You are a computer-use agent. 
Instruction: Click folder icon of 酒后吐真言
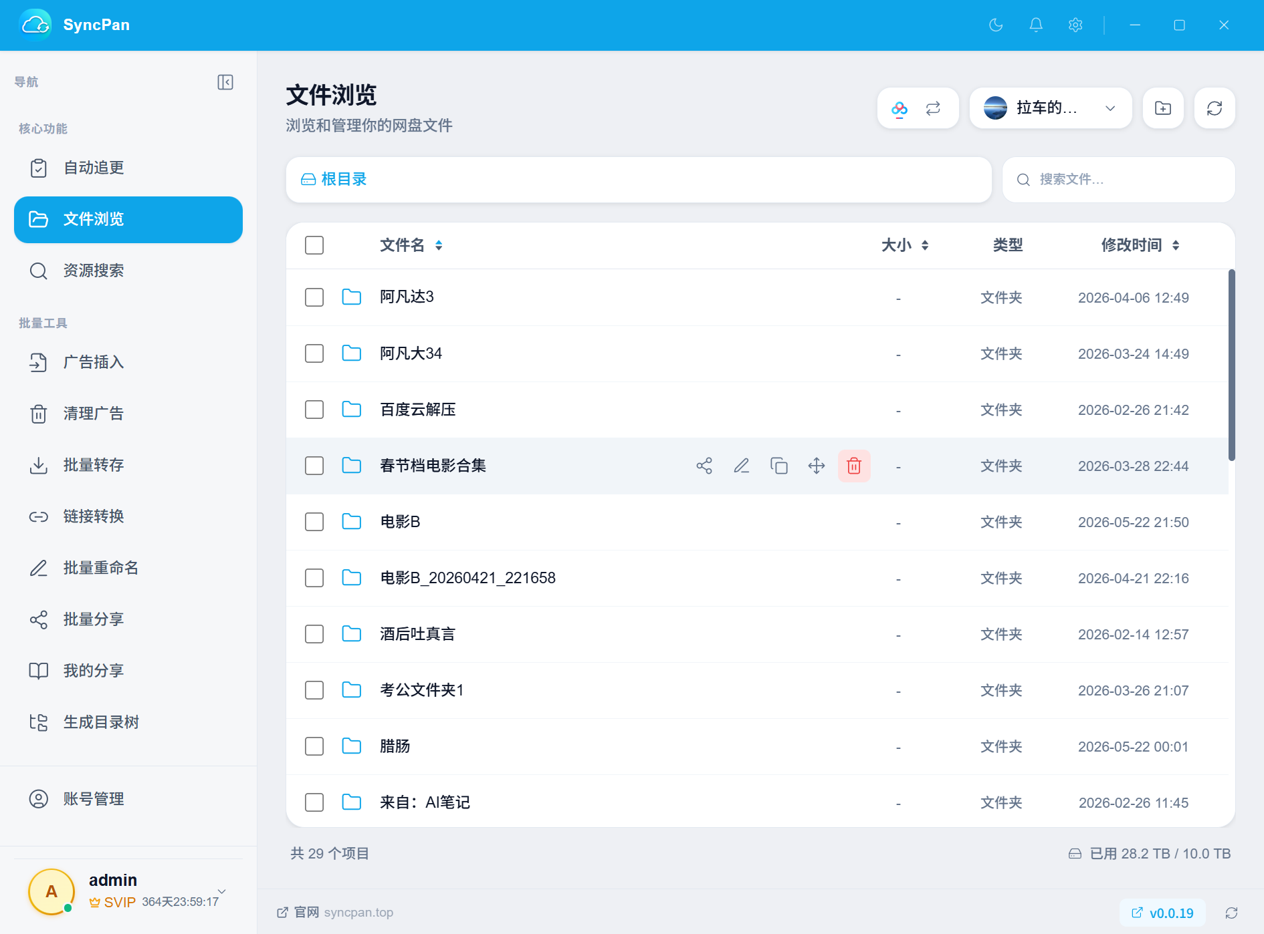click(352, 633)
